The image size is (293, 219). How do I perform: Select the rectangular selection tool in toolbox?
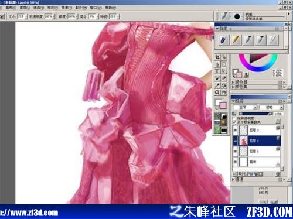click(224, 64)
